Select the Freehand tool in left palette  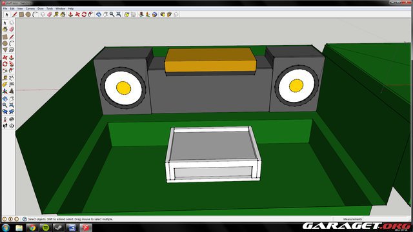click(x=12, y=50)
